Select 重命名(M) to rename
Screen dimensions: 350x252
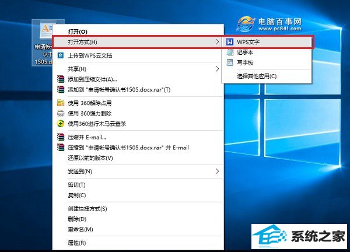[x=138, y=229]
